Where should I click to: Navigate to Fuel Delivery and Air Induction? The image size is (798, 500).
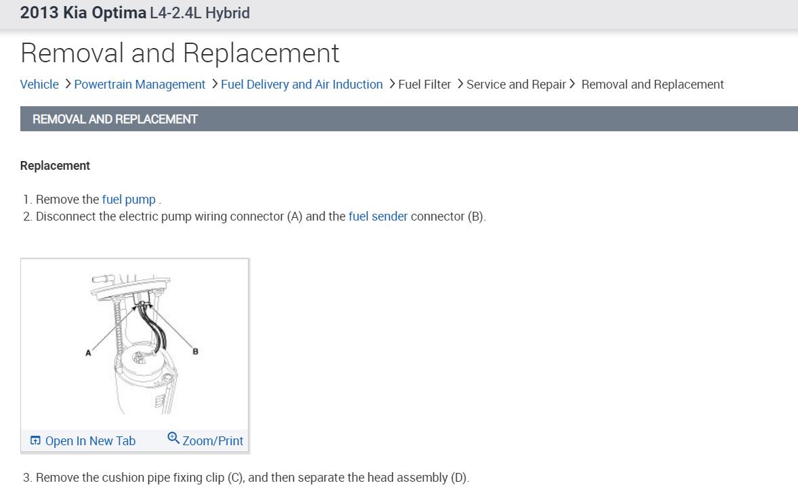click(x=301, y=85)
